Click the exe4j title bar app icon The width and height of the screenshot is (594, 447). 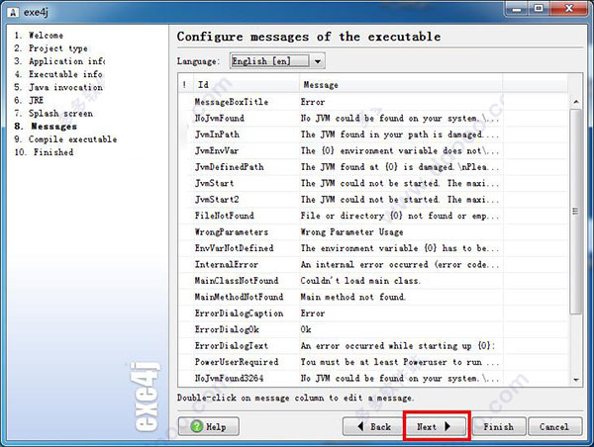(x=13, y=12)
